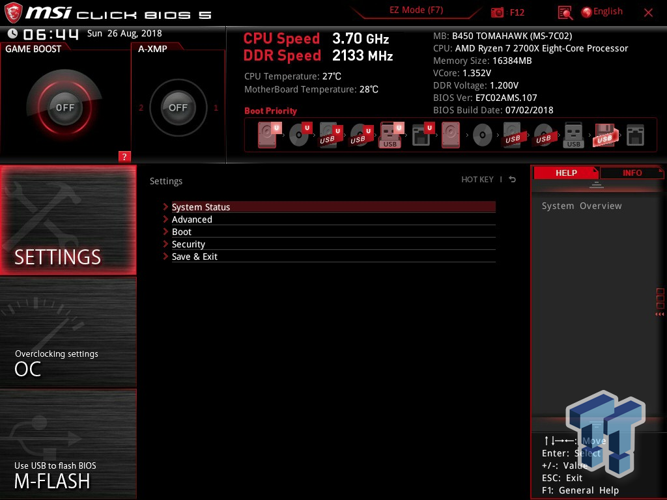Select the UEFI network boot icon

tap(422, 135)
